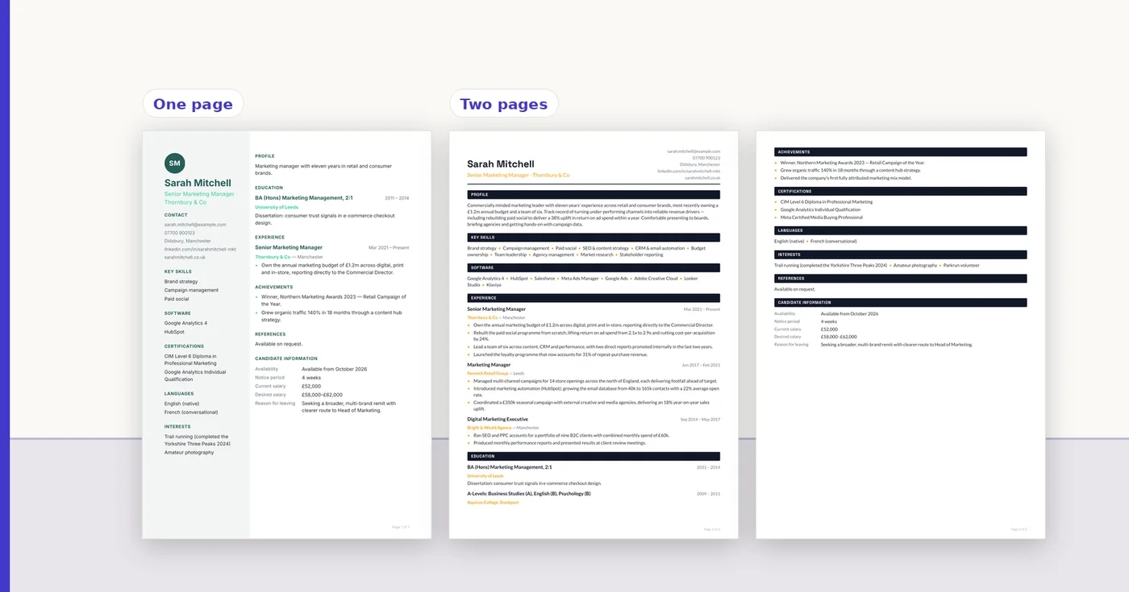Click the dark "ACHIEVEMENTS" bar on second page
Image resolution: width=1129 pixels, height=592 pixels.
(x=901, y=152)
